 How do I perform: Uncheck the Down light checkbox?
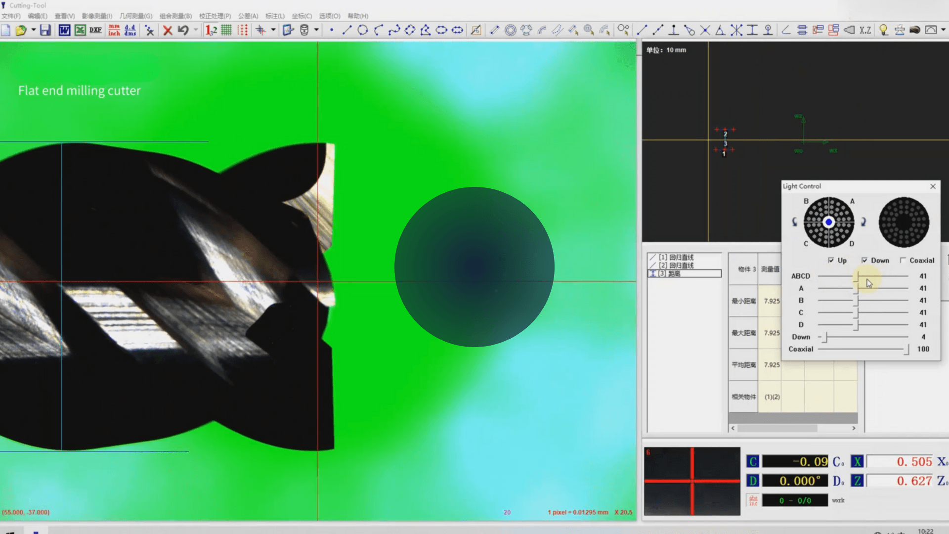point(864,260)
